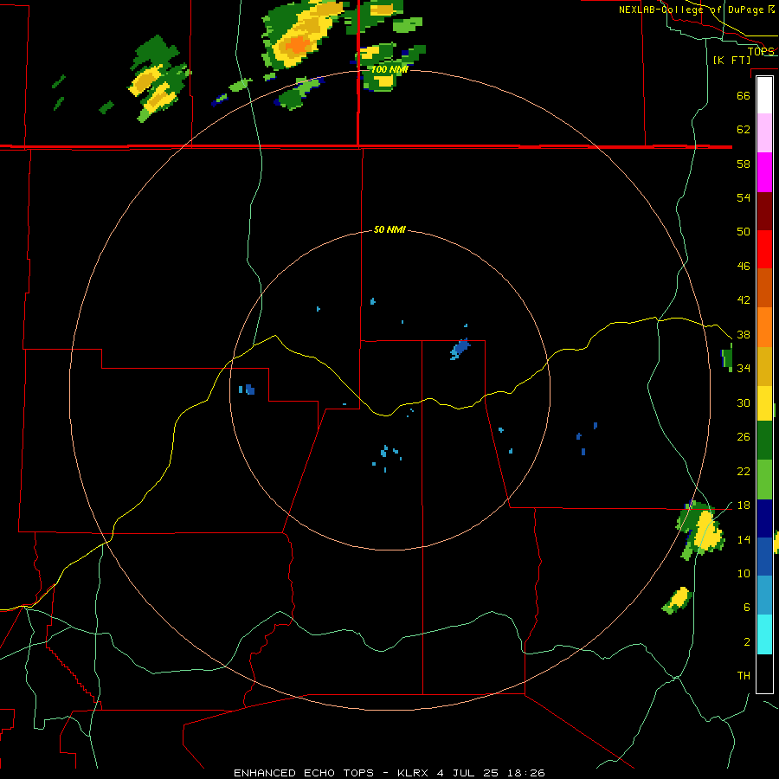Pick the dark green legend swatch
The image size is (779, 779).
[764, 441]
